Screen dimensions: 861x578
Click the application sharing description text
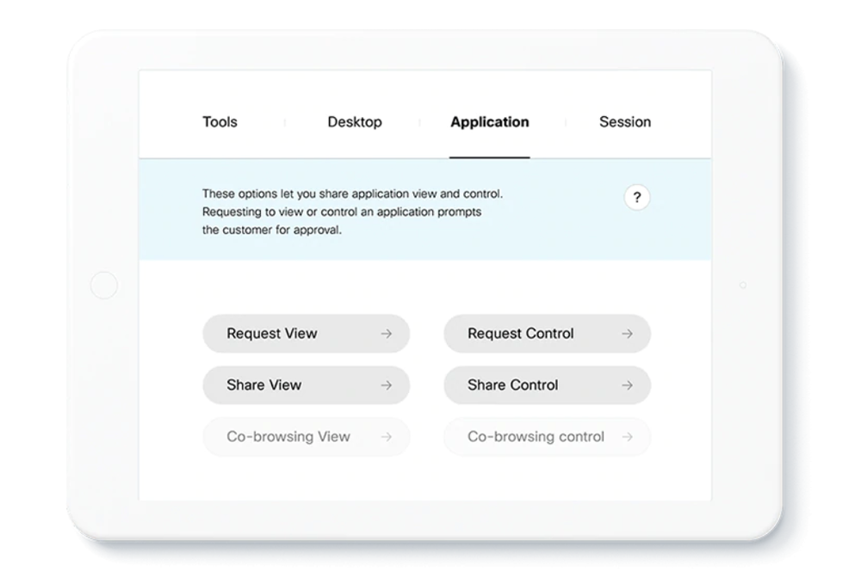click(x=351, y=212)
